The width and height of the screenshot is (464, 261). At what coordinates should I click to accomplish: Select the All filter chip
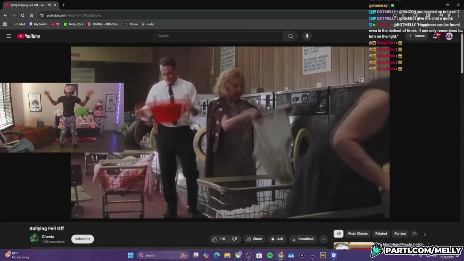pos(339,233)
